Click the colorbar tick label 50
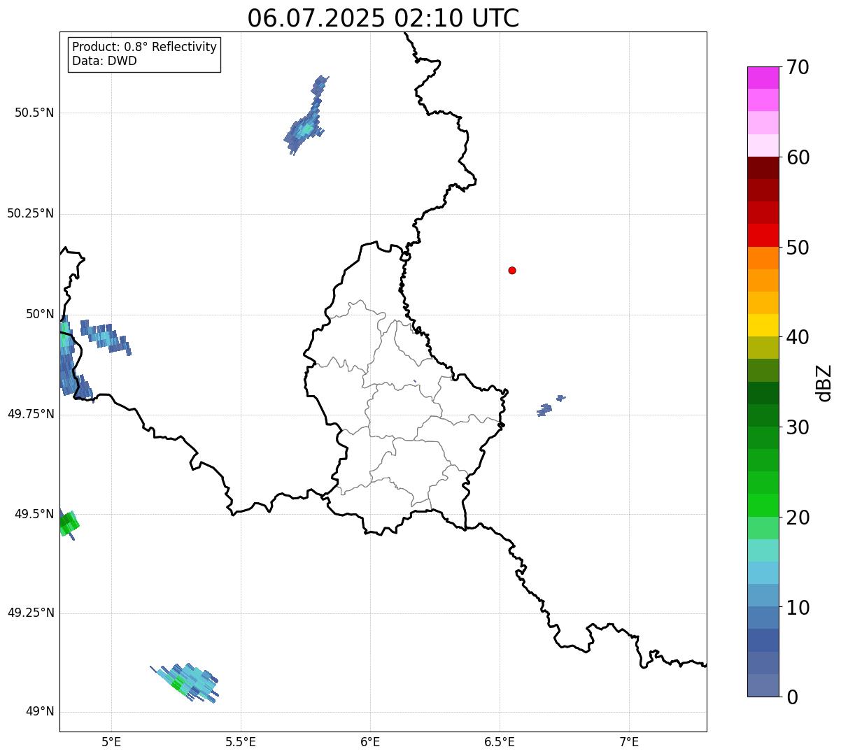Image resolution: width=841 pixels, height=756 pixels. (x=798, y=248)
